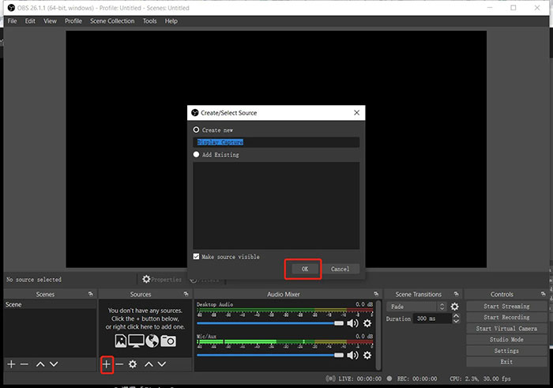Click the Duration spinner arrows
Screen dimensions: 553x388
point(456,318)
